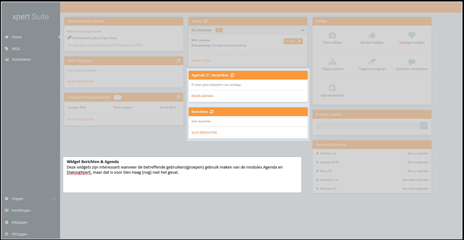This screenshot has height=240, width=464.
Task: Click the Zwanger melden heart icon
Action: pos(412,35)
